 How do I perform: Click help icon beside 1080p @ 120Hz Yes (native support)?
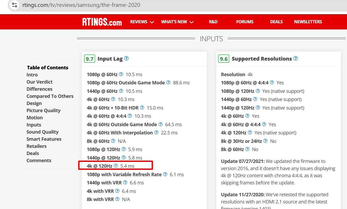point(258,91)
